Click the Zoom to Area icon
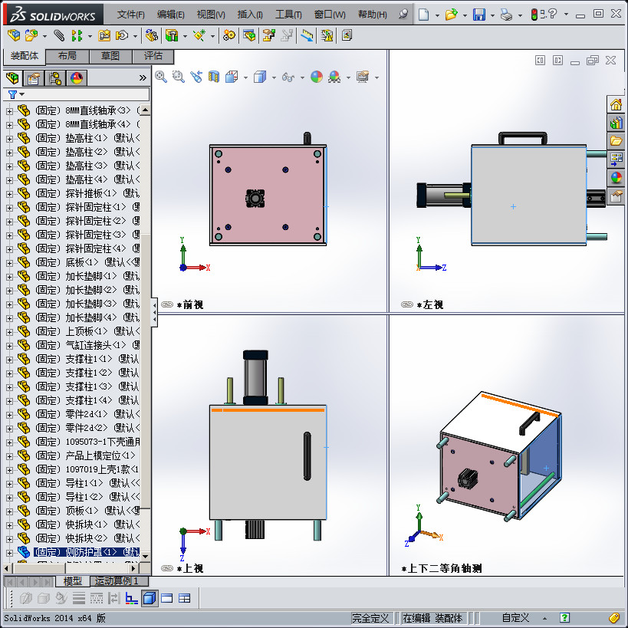628x628 pixels. [178, 77]
